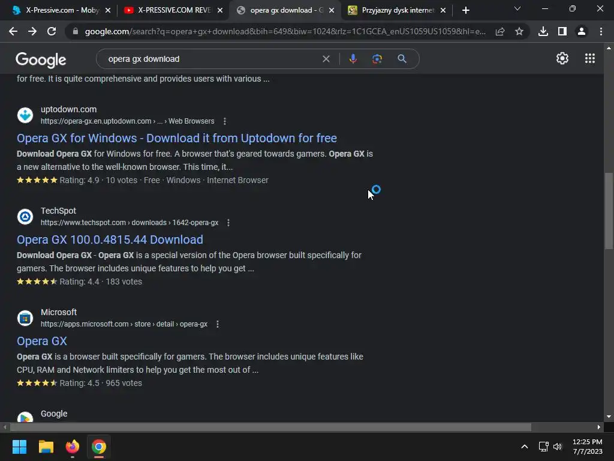
Task: Click the browser address bar URL
Action: click(x=285, y=31)
